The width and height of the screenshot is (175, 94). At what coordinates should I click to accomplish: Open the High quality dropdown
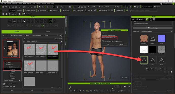point(96,7)
